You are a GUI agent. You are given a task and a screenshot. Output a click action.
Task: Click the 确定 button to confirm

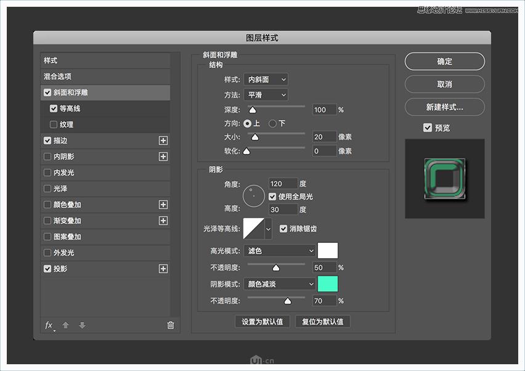[444, 61]
